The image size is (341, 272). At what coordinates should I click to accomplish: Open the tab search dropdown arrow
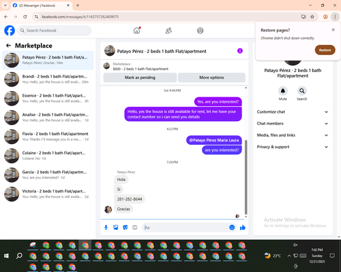pyautogui.click(x=5, y=5)
